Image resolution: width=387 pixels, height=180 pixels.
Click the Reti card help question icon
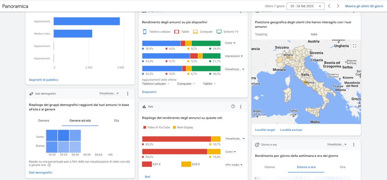[233, 106]
